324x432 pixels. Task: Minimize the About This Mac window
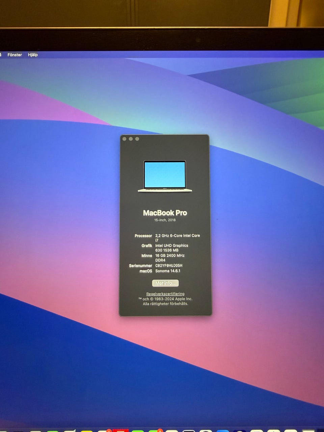tap(131, 139)
